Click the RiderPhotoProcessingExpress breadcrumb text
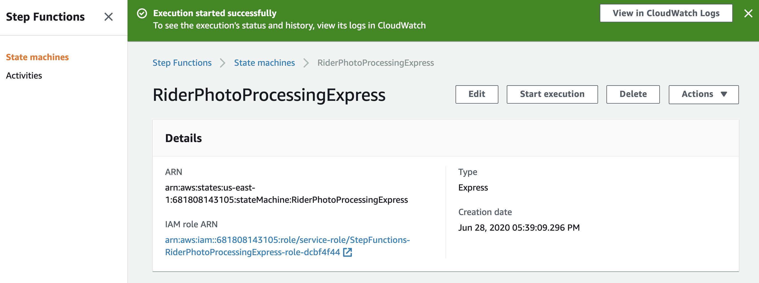 (376, 63)
